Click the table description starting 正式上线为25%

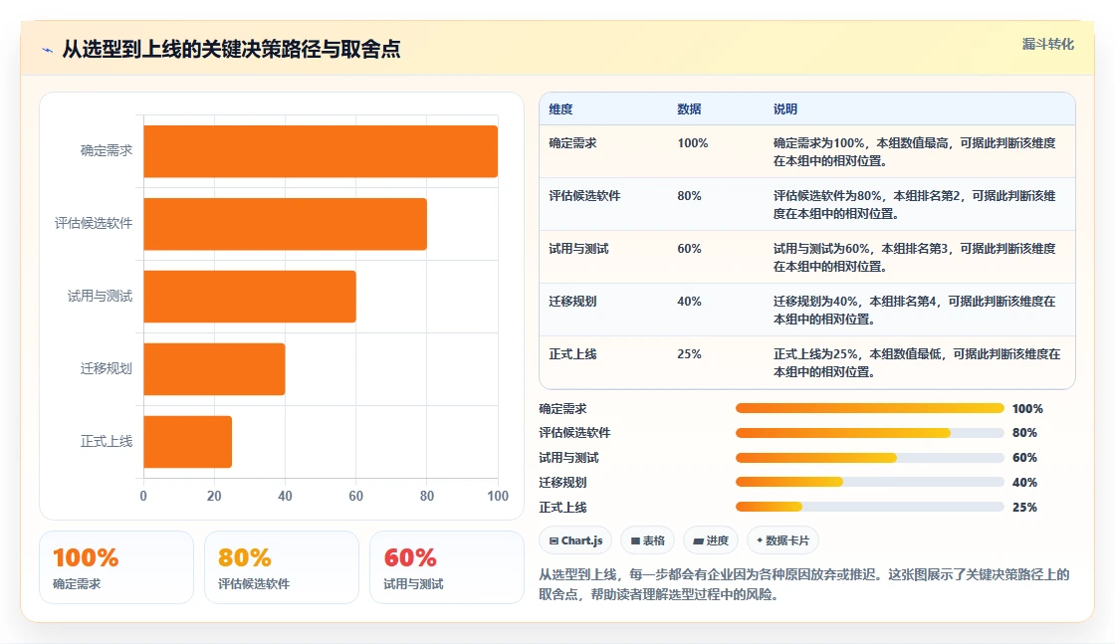click(917, 361)
